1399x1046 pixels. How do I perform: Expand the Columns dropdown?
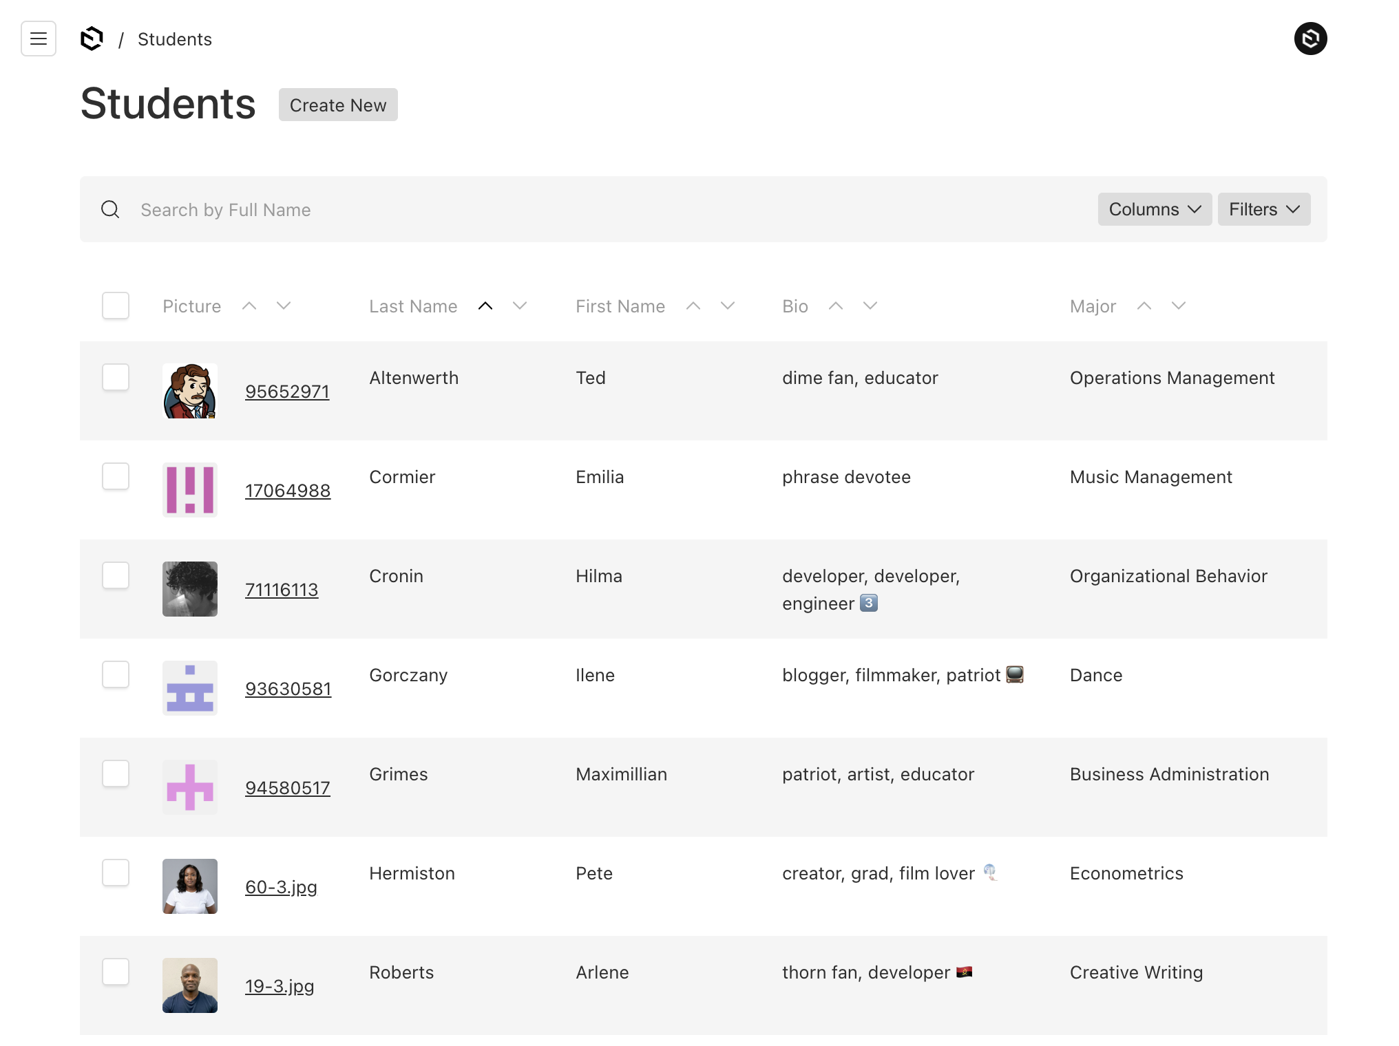[x=1155, y=209]
